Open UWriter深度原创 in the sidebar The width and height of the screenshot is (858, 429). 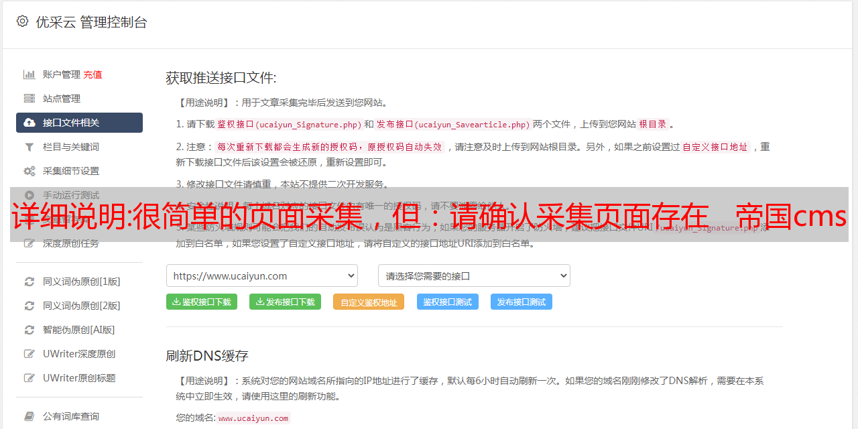coord(79,354)
